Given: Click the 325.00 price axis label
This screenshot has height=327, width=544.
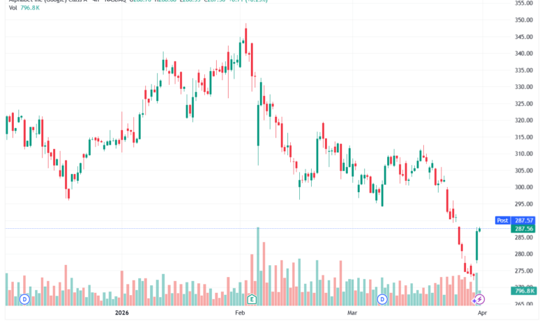Looking at the screenshot, I should [524, 104].
